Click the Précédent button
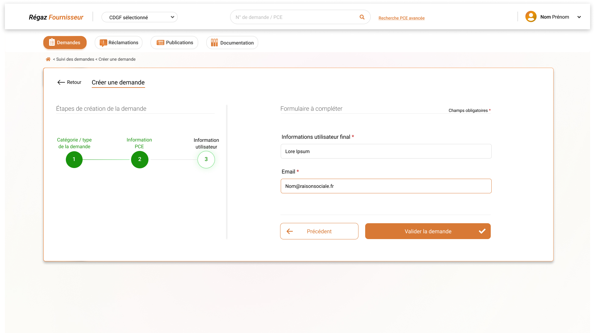This screenshot has width=595, height=333. point(319,231)
